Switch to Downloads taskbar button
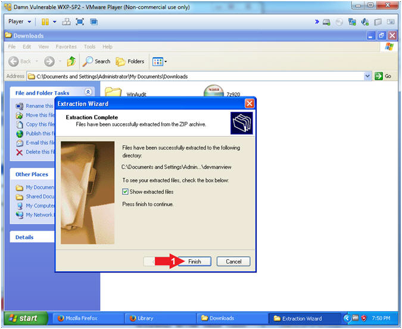The height and width of the screenshot is (329, 402). pos(232,318)
